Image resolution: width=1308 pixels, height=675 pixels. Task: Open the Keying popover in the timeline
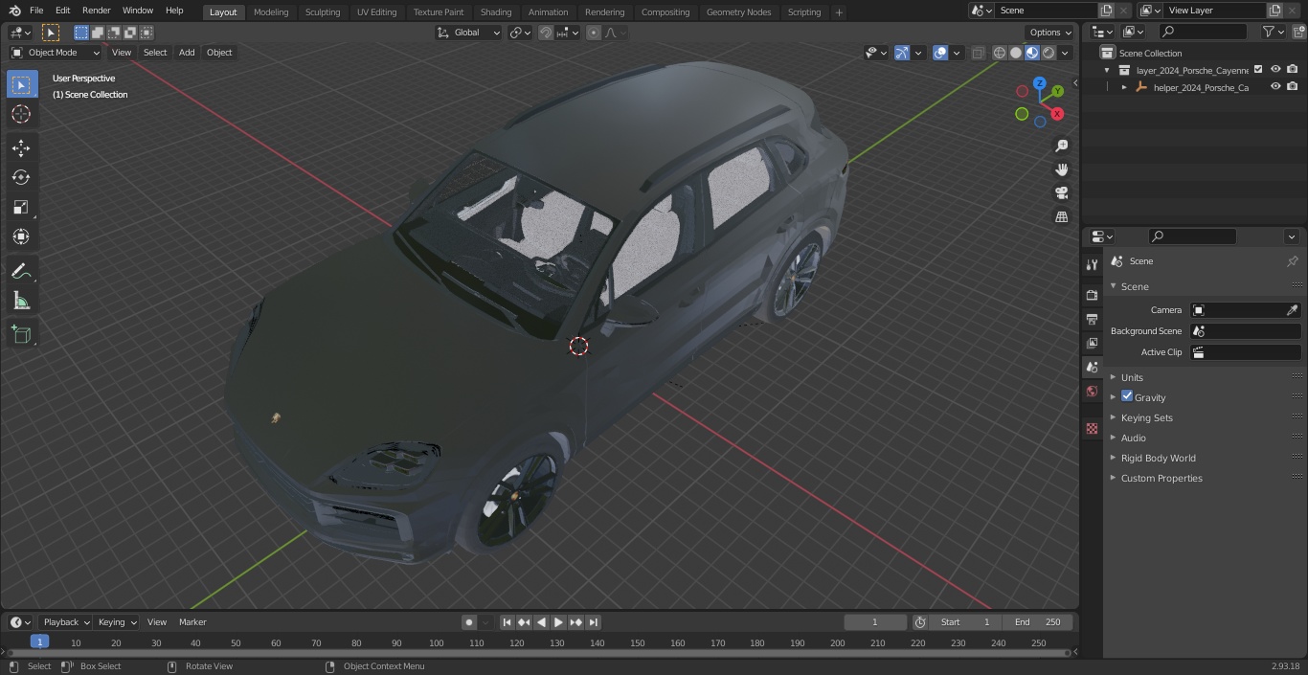tap(117, 622)
